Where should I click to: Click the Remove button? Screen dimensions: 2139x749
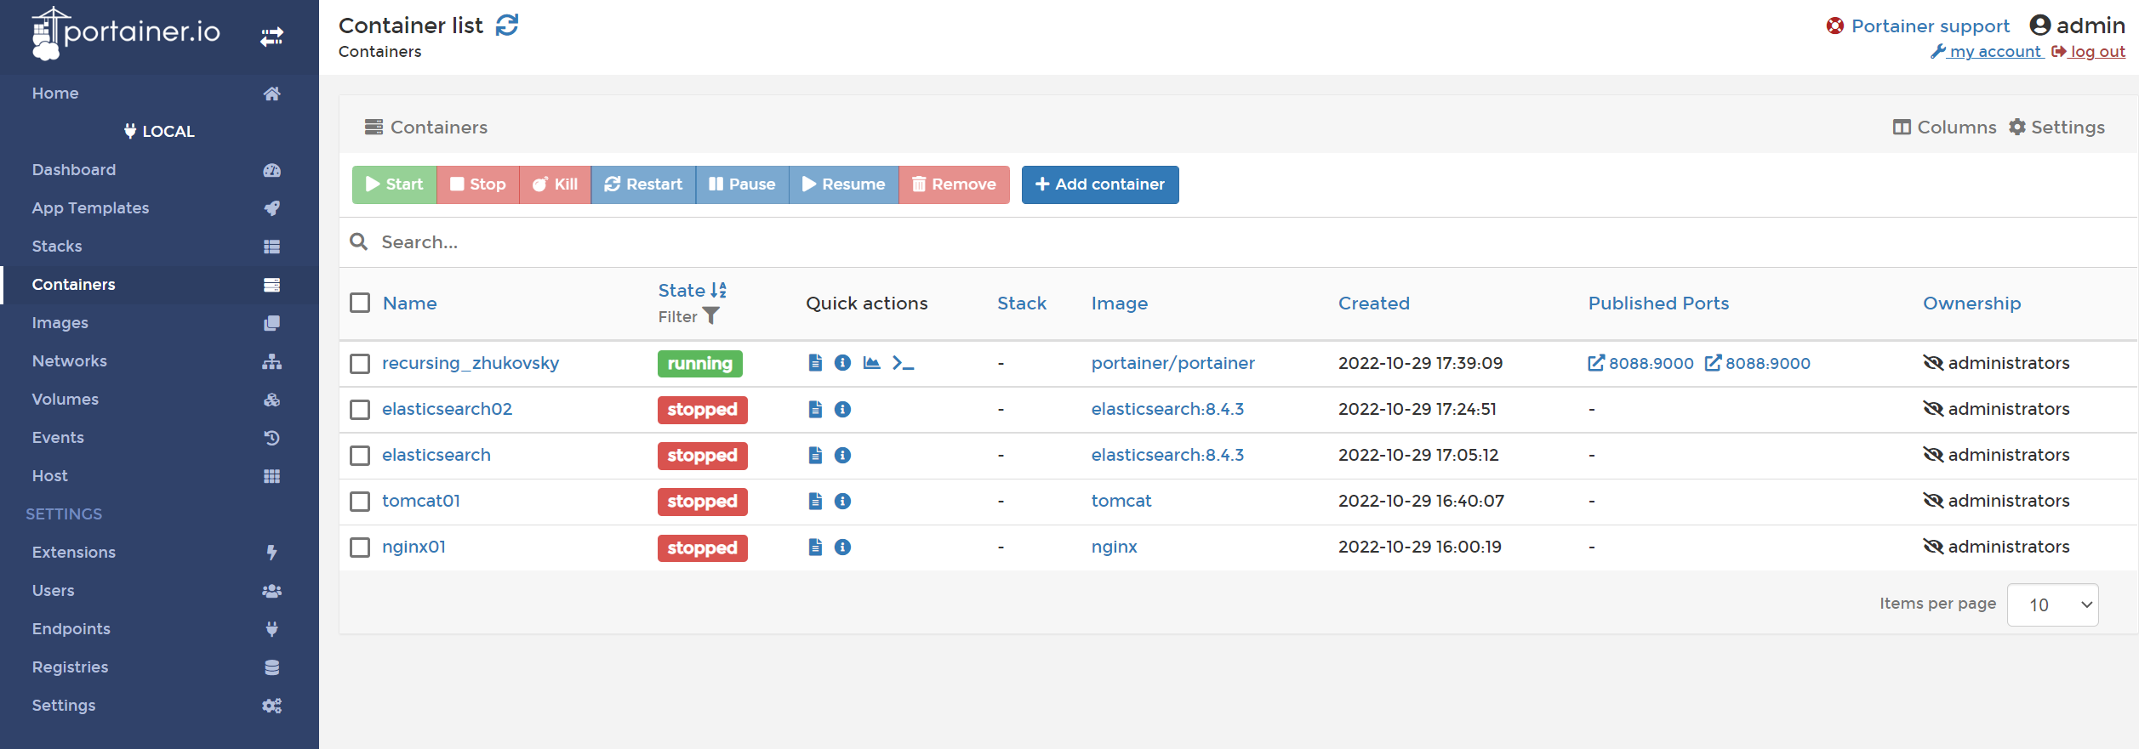coord(954,184)
